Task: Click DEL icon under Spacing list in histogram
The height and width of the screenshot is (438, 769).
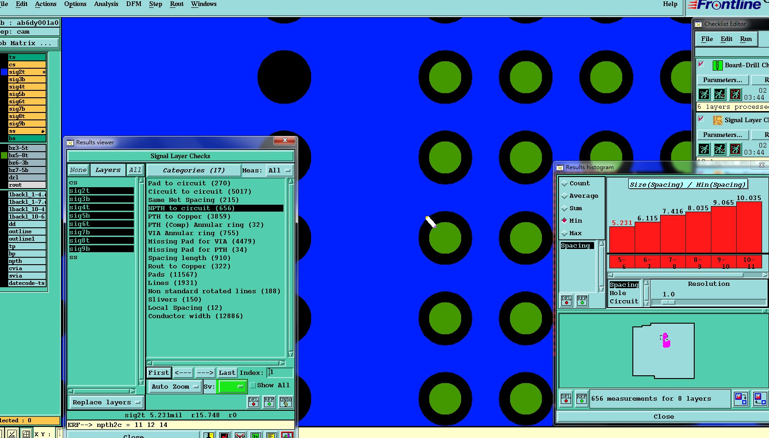Action: [x=566, y=301]
